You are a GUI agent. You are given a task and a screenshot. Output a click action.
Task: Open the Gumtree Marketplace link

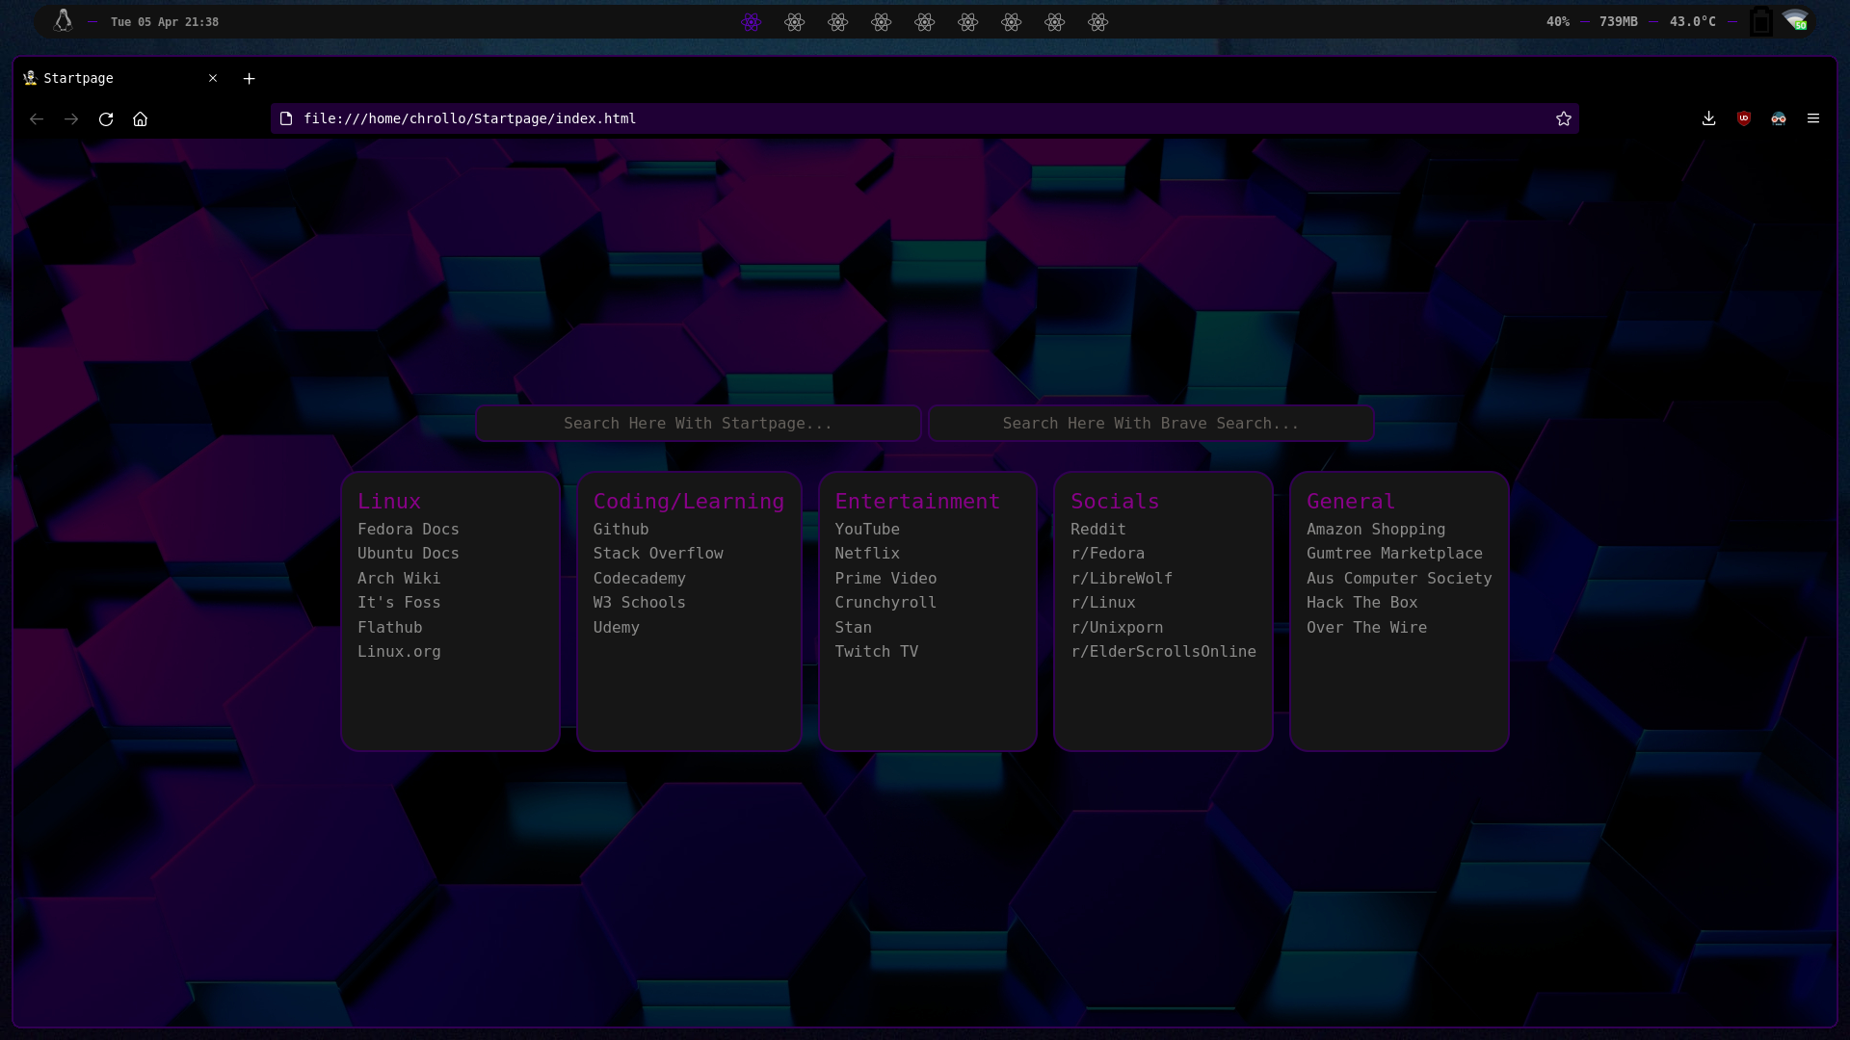[1394, 554]
